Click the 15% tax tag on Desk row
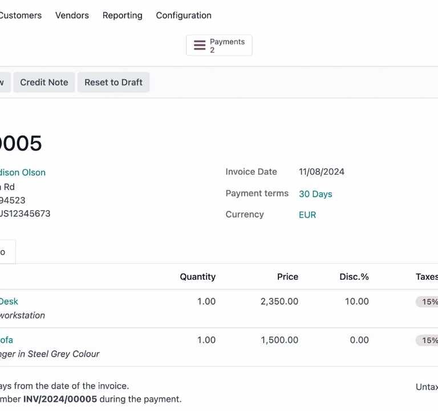The image size is (438, 411). click(427, 302)
